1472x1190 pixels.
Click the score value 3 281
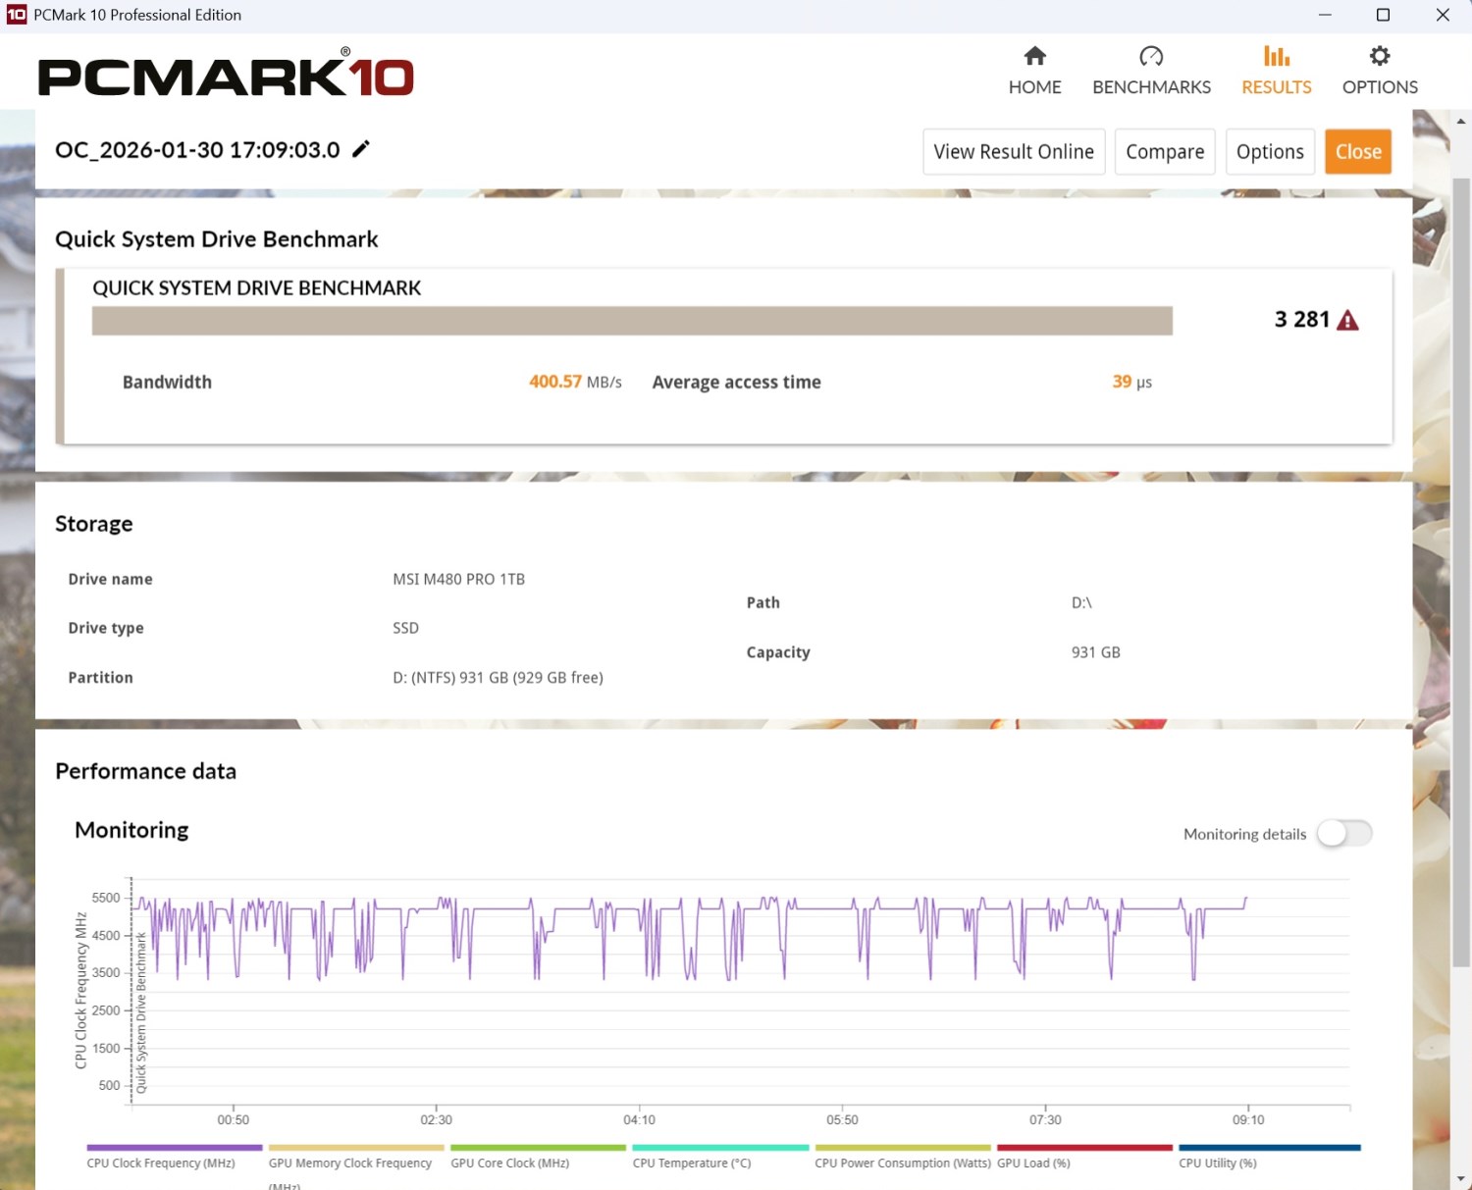[1301, 320]
